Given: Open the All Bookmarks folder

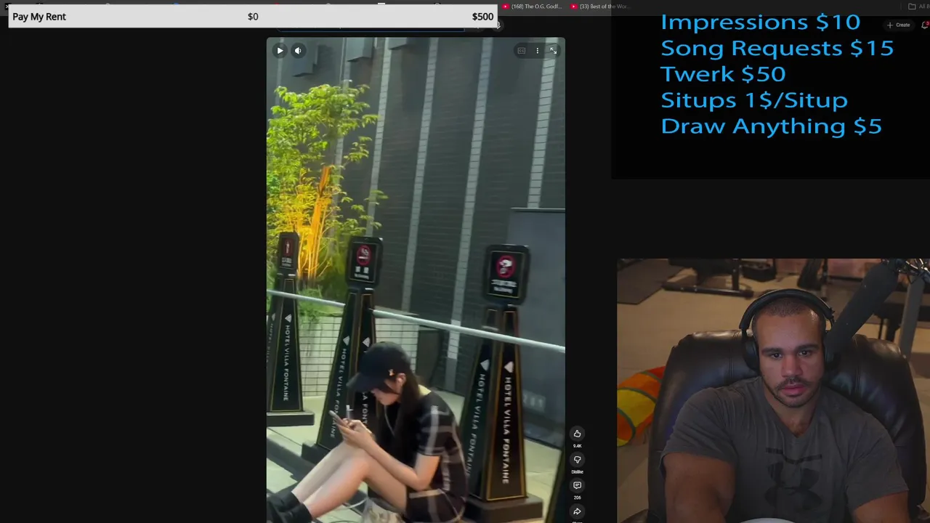Looking at the screenshot, I should click(918, 7).
